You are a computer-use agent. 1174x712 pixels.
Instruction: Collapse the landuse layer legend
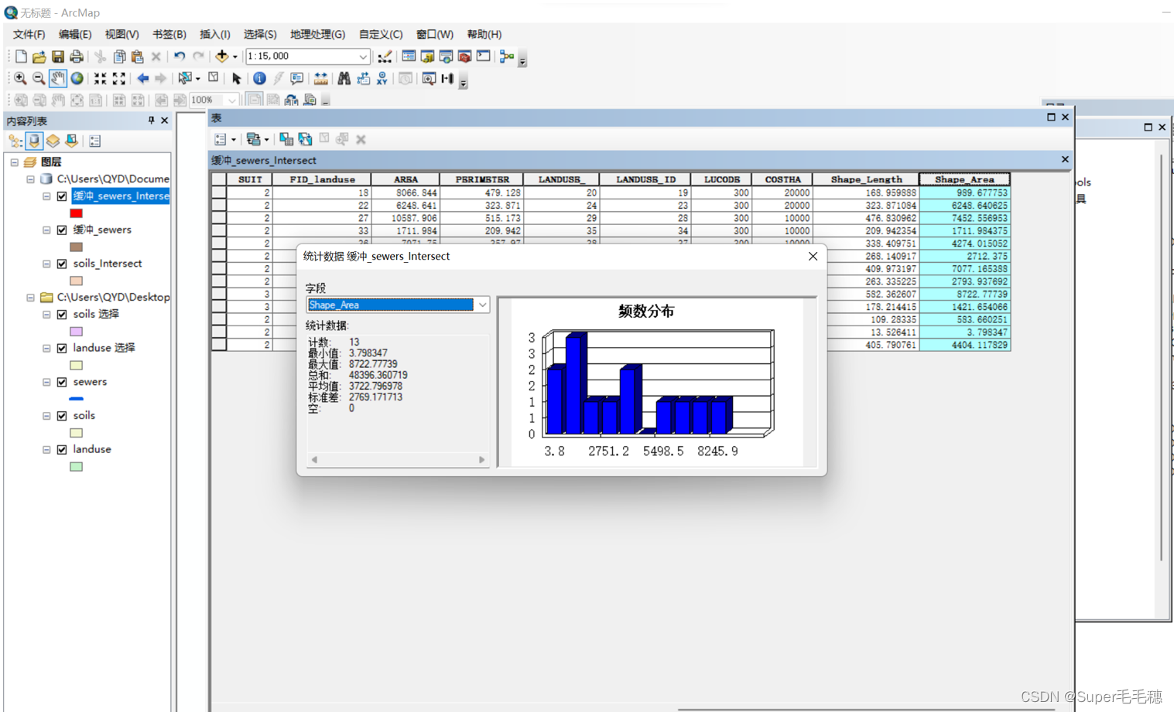(46, 450)
